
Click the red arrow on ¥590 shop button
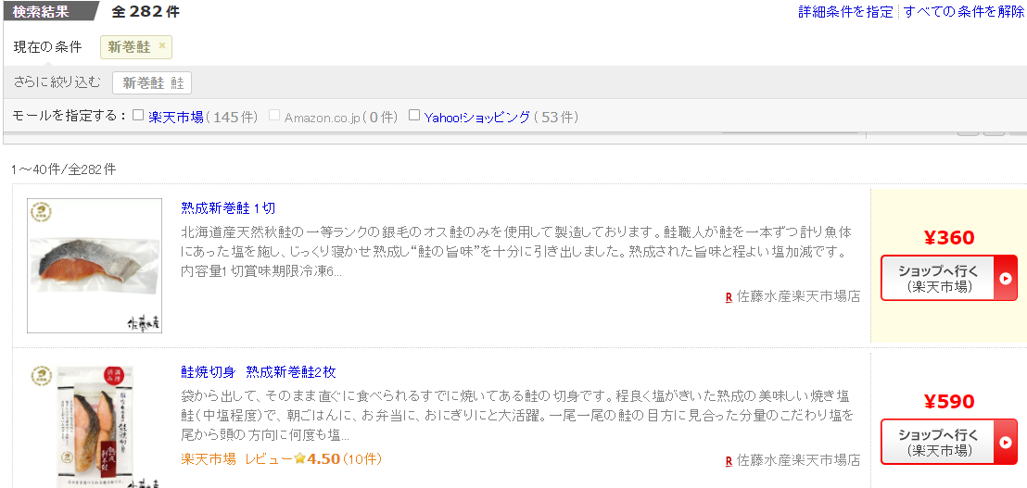pos(1005,442)
